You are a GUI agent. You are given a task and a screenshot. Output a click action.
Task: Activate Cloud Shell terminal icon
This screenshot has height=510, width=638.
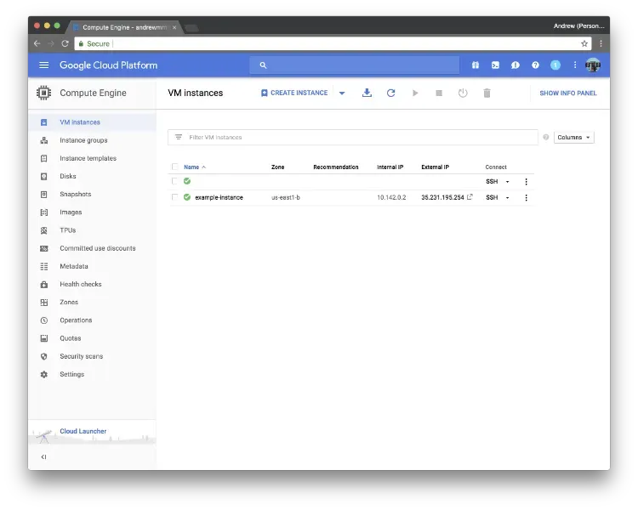tap(495, 65)
